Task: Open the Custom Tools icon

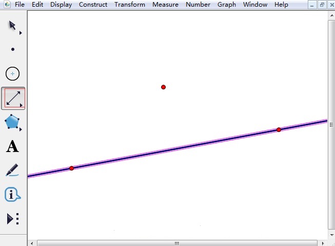Action: 13,219
